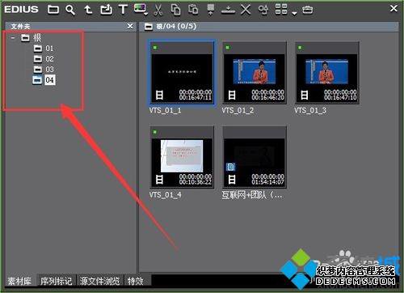The width and height of the screenshot is (404, 293).
Task: Open clip properties icon
Action: [263, 10]
